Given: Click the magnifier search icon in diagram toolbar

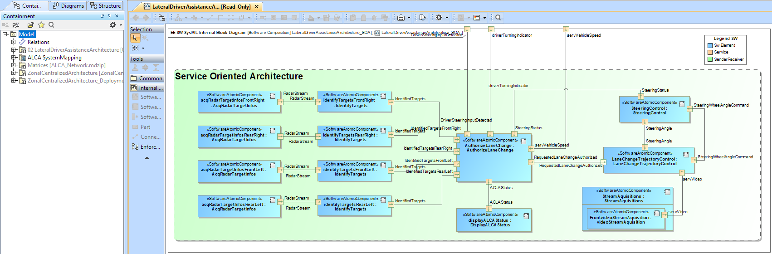Looking at the screenshot, I should tap(498, 18).
